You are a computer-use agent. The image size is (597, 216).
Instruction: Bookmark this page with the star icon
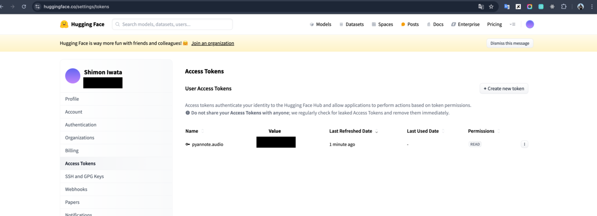click(x=492, y=7)
